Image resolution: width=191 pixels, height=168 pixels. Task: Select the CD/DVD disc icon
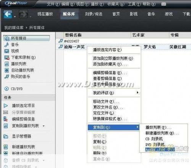tap(6, 89)
